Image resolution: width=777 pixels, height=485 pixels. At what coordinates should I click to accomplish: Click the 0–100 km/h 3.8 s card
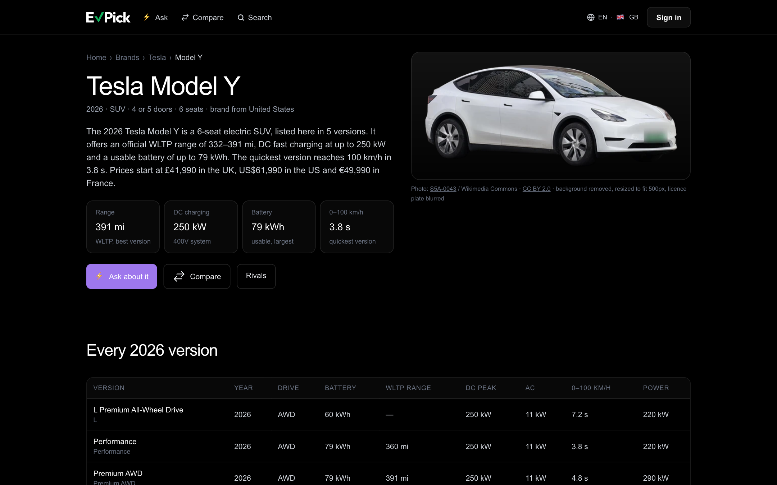[357, 227]
